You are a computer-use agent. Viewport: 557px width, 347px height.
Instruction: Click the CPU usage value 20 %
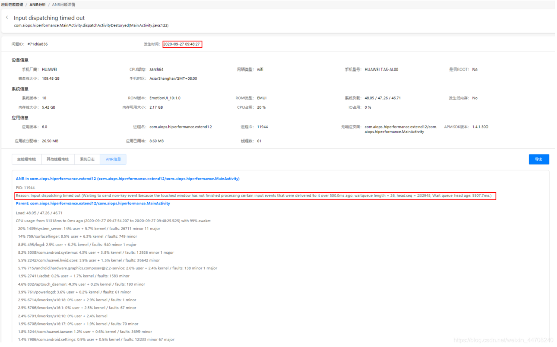coord(261,107)
